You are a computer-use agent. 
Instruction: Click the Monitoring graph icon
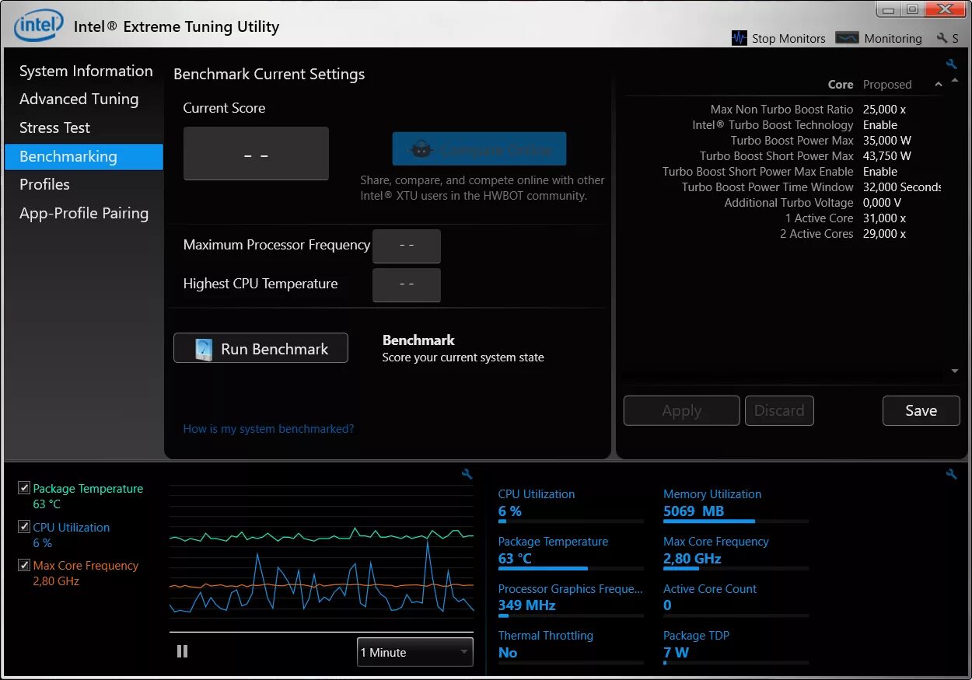click(847, 38)
